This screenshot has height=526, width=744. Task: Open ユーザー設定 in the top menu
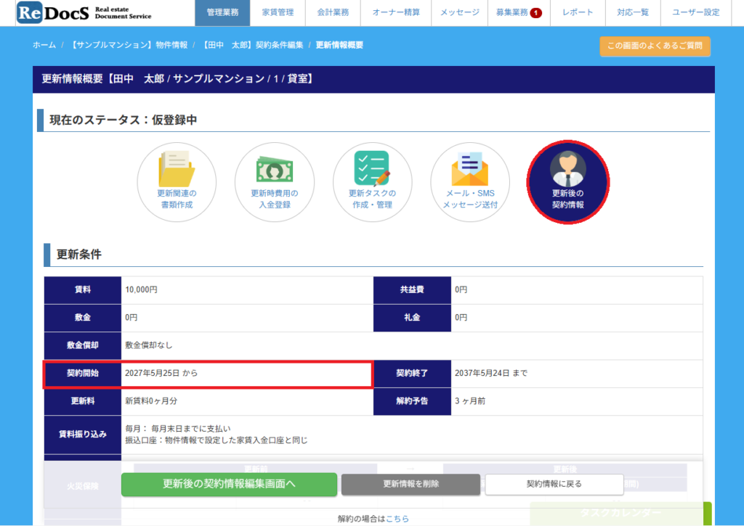click(x=695, y=13)
